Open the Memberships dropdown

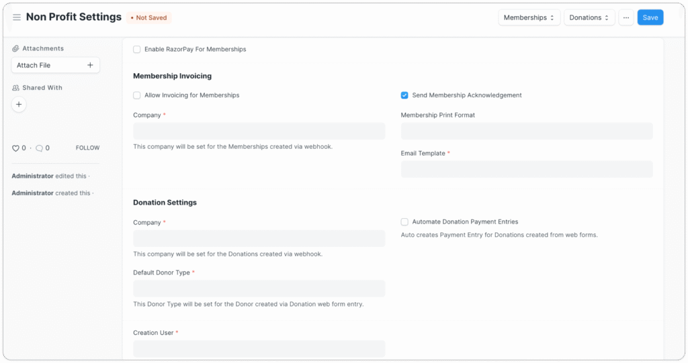pyautogui.click(x=529, y=17)
